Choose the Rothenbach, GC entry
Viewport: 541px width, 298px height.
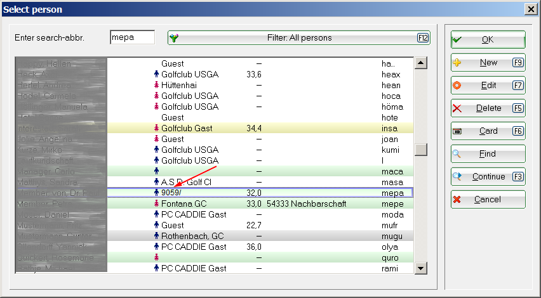(259, 236)
